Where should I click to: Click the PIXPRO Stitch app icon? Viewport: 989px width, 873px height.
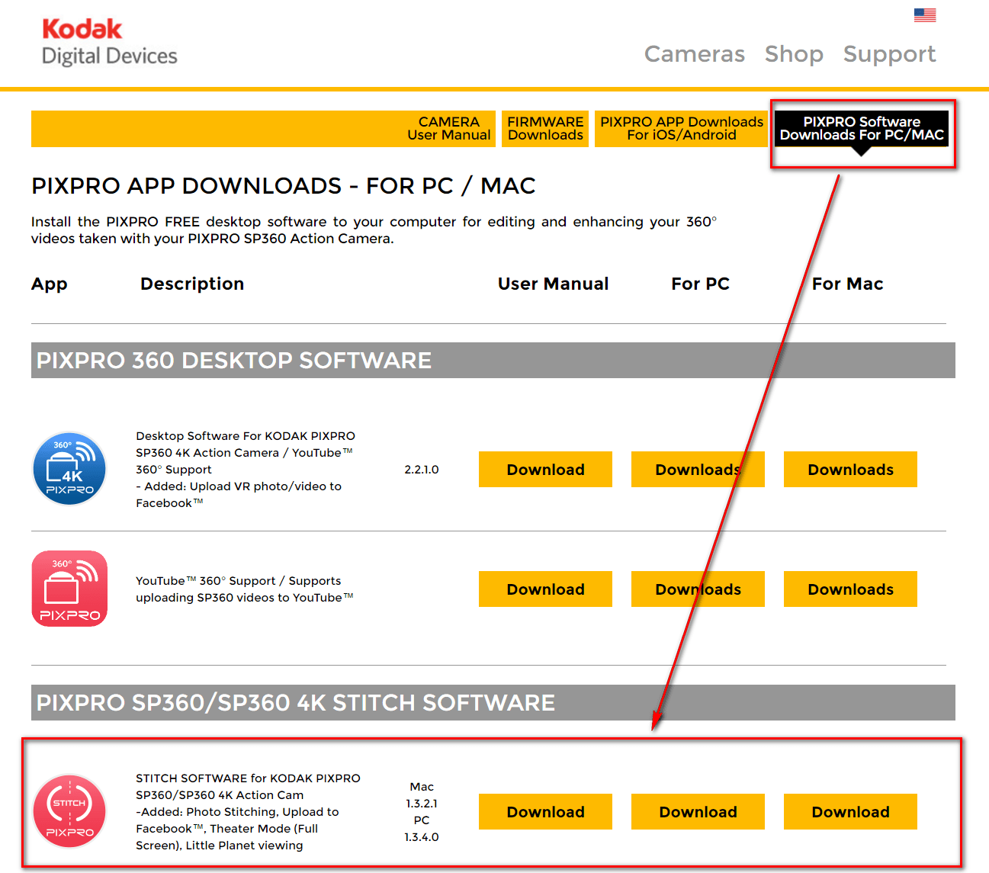coord(69,811)
